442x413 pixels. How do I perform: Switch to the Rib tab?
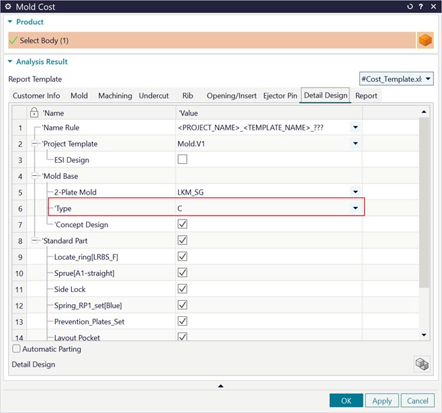click(187, 96)
